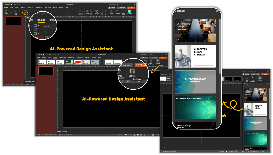The width and height of the screenshot is (273, 155).
Task: Switch to the Transitions tab in top-left window
Action: pos(30,7)
